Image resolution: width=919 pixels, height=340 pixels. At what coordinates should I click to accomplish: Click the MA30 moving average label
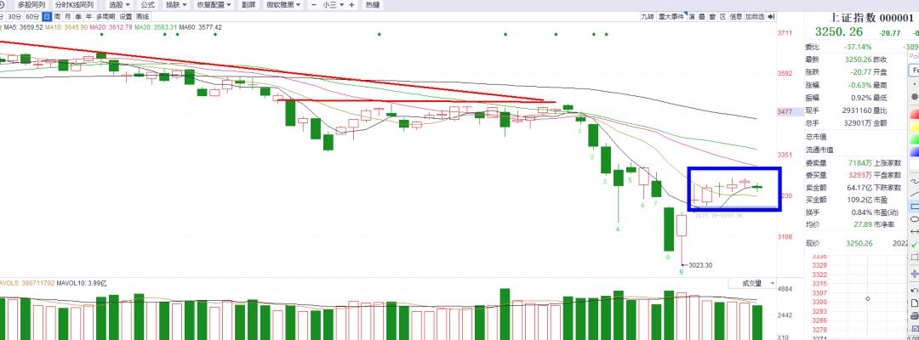coord(156,27)
